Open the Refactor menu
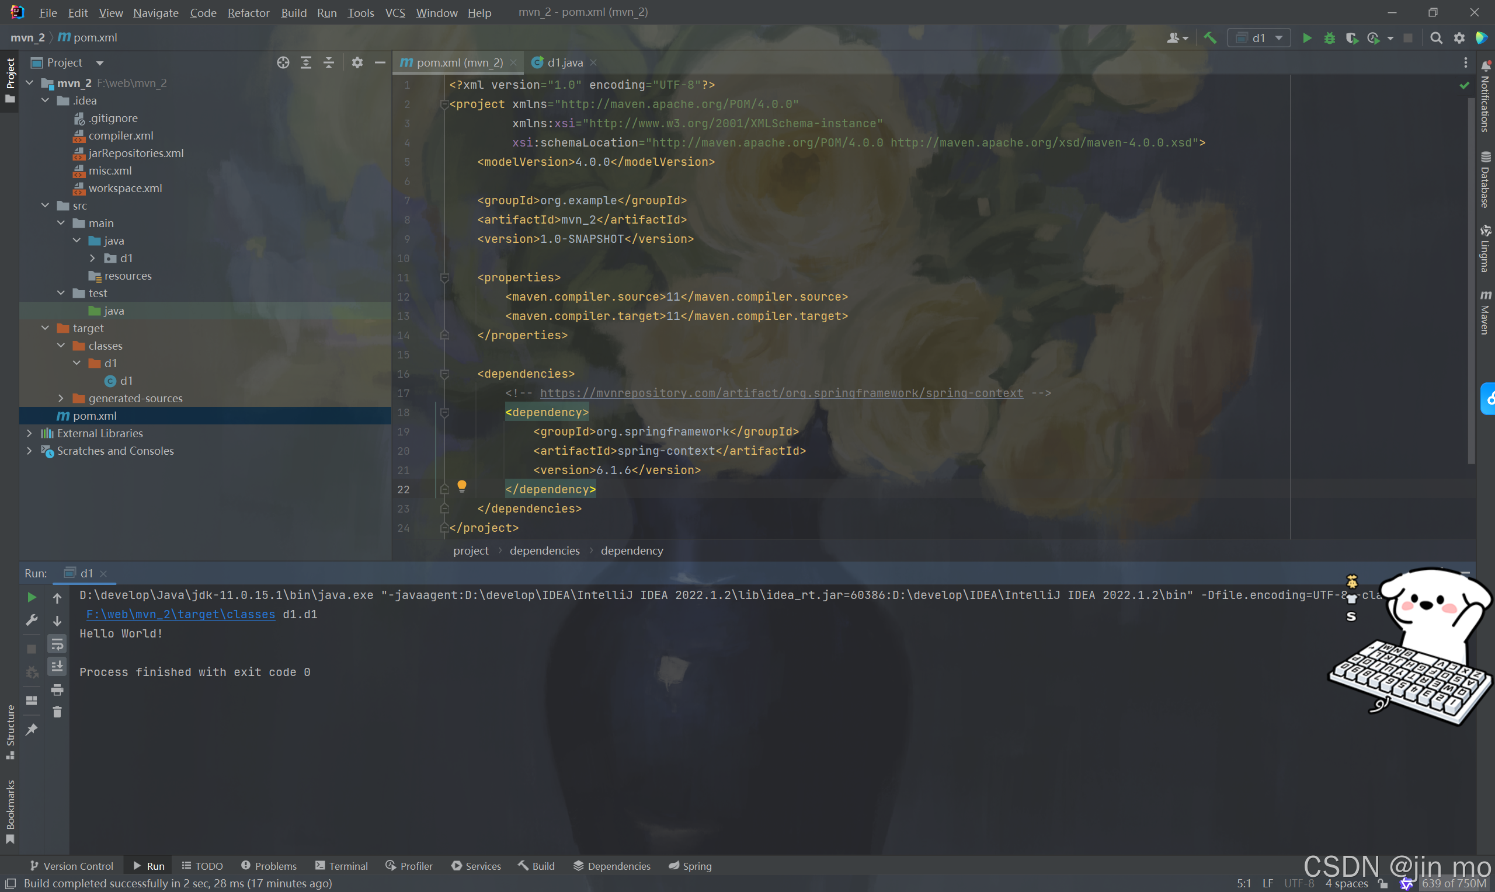 (x=248, y=13)
